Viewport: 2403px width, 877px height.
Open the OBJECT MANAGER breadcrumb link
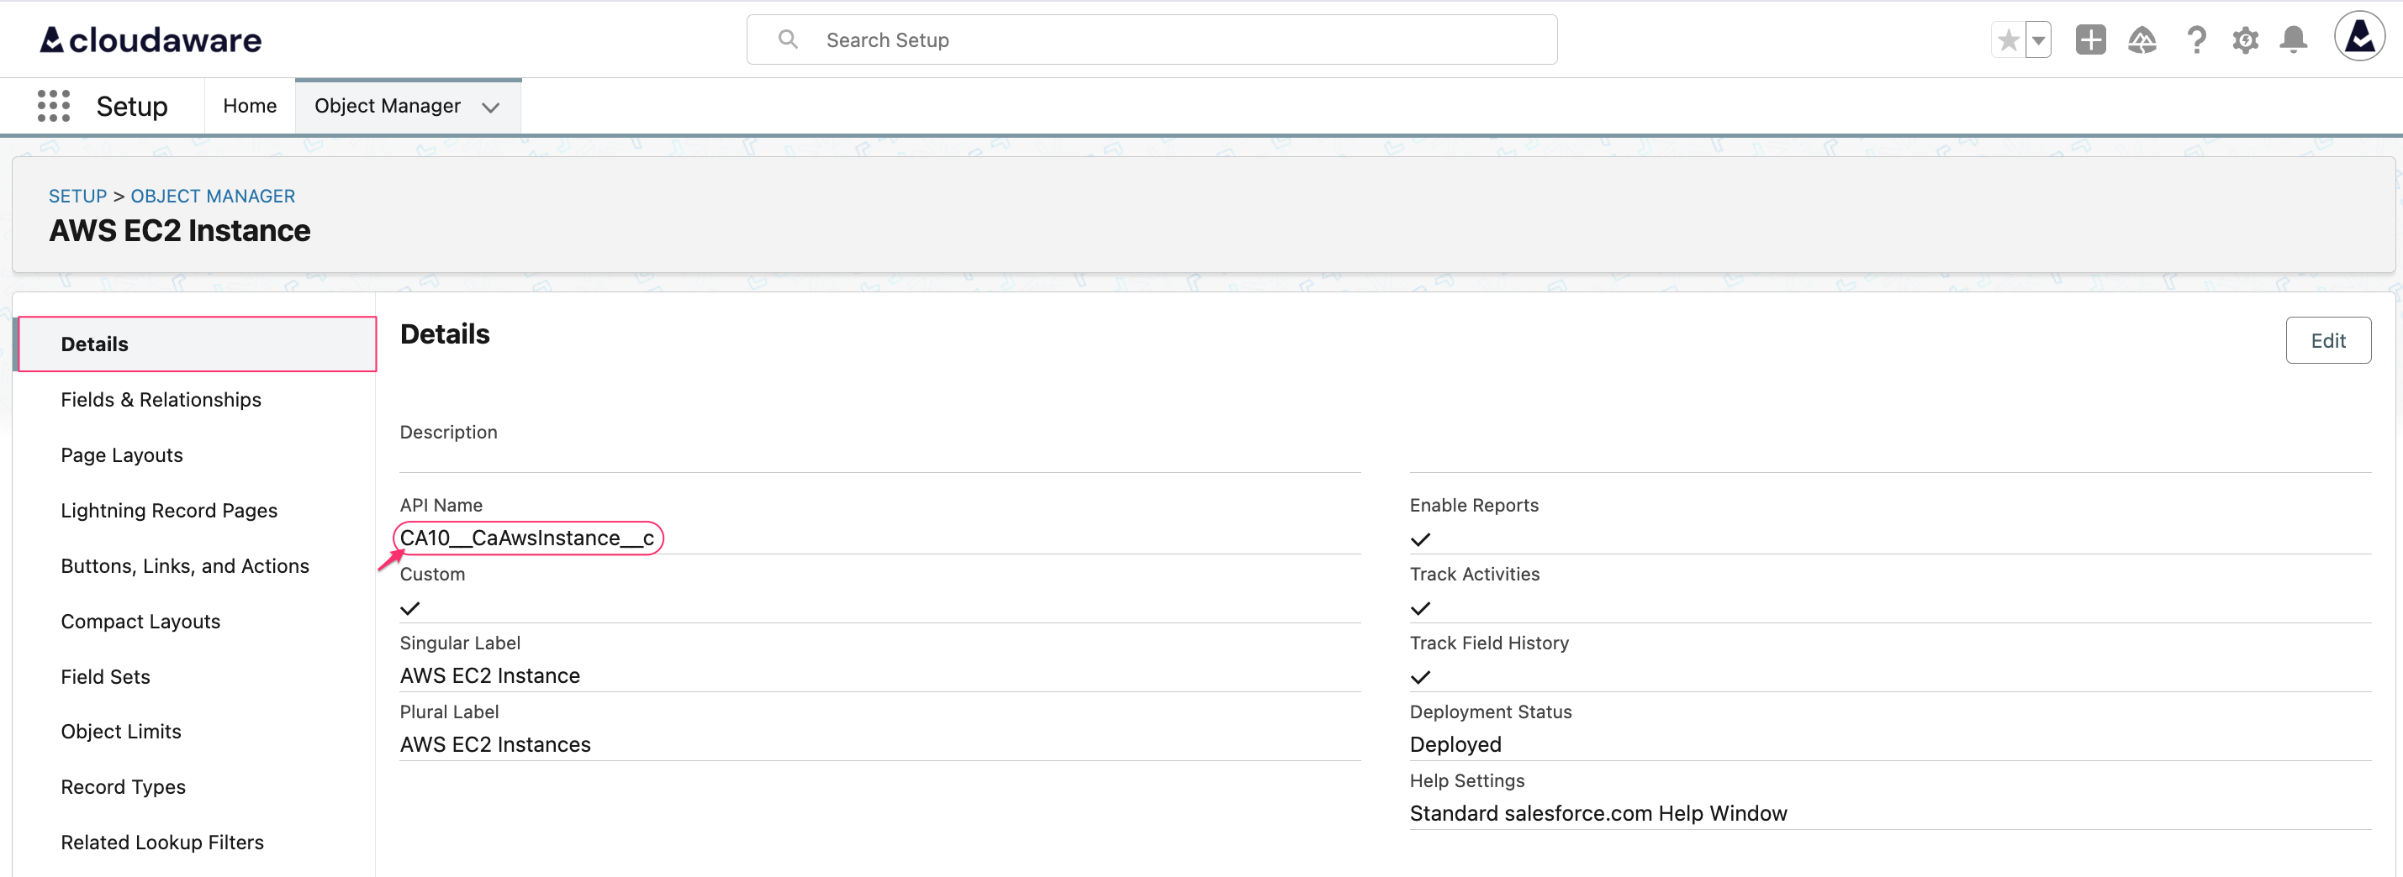pos(212,196)
